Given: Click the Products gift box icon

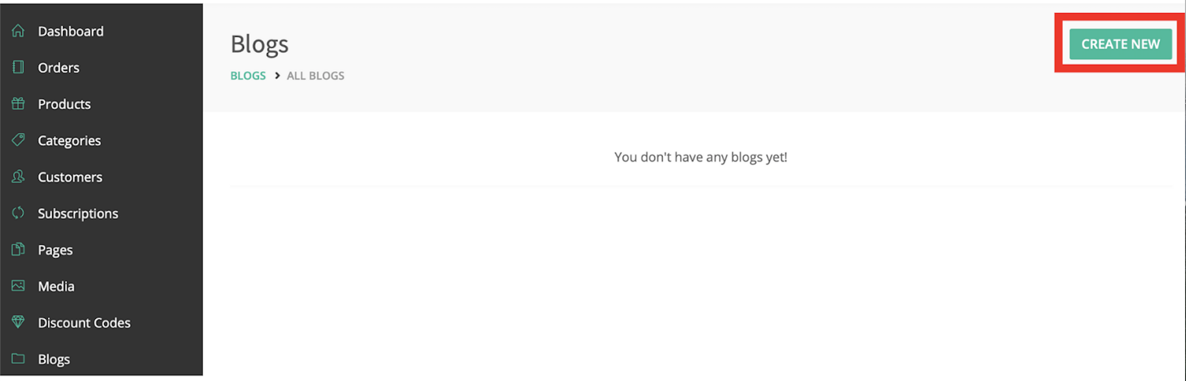Looking at the screenshot, I should point(18,104).
